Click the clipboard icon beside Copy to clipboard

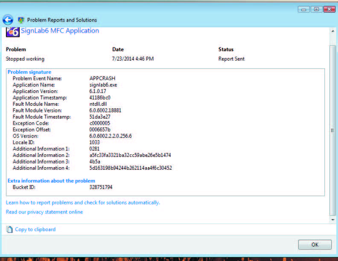tap(9, 229)
